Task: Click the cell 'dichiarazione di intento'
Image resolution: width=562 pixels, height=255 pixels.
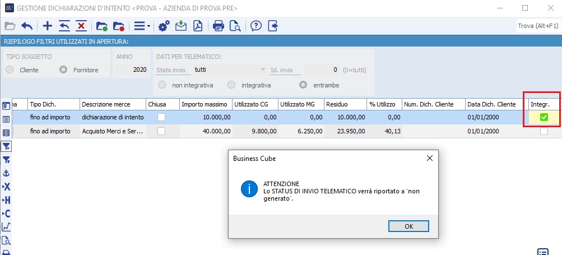Action: (113, 117)
